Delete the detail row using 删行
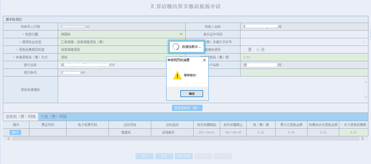This screenshot has height=164, width=371. pyautogui.click(x=16, y=132)
